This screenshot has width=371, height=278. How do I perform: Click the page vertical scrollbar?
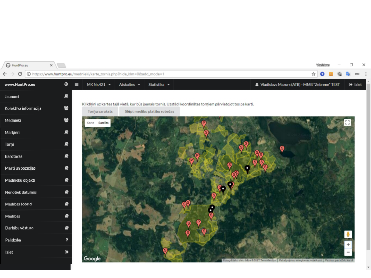tap(368, 166)
